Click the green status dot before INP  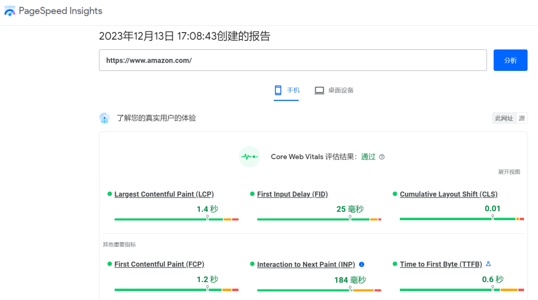tap(252, 264)
